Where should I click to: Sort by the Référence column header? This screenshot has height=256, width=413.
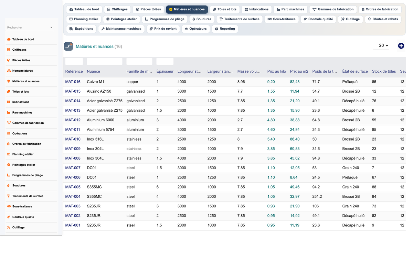pyautogui.click(x=74, y=72)
